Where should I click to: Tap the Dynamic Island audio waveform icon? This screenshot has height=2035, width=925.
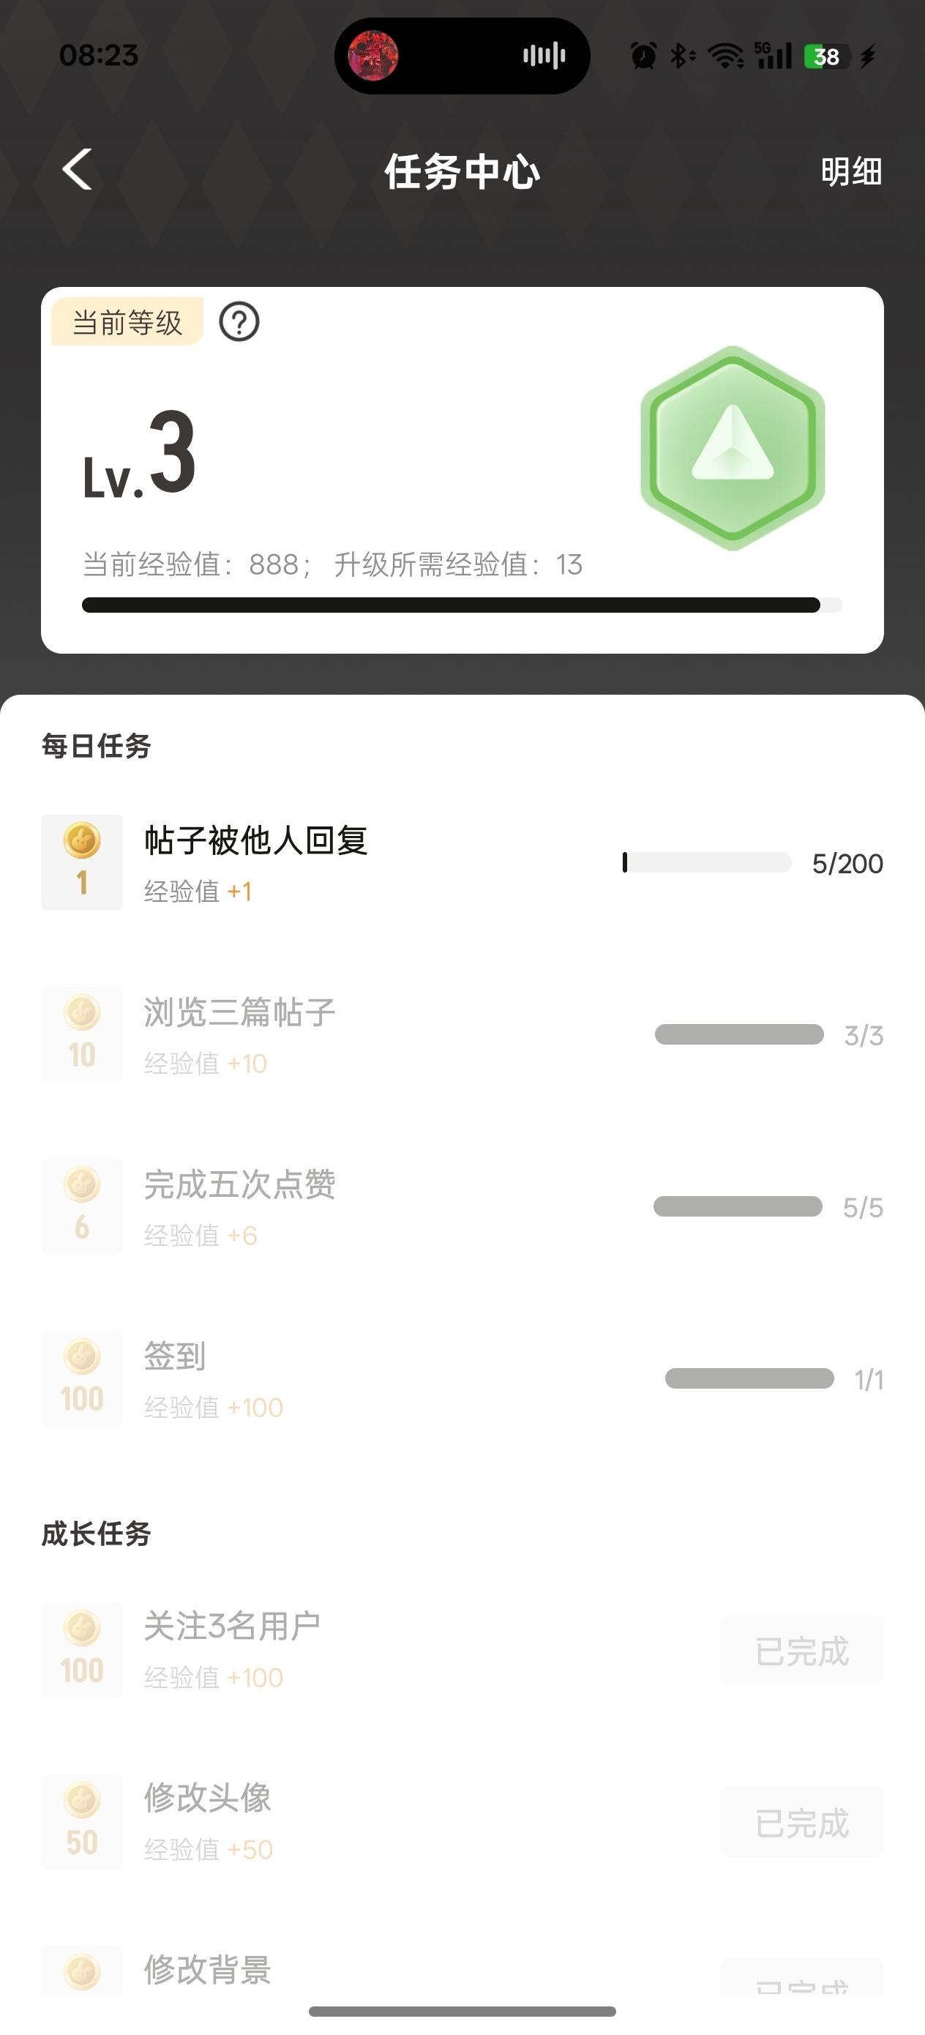pos(544,56)
